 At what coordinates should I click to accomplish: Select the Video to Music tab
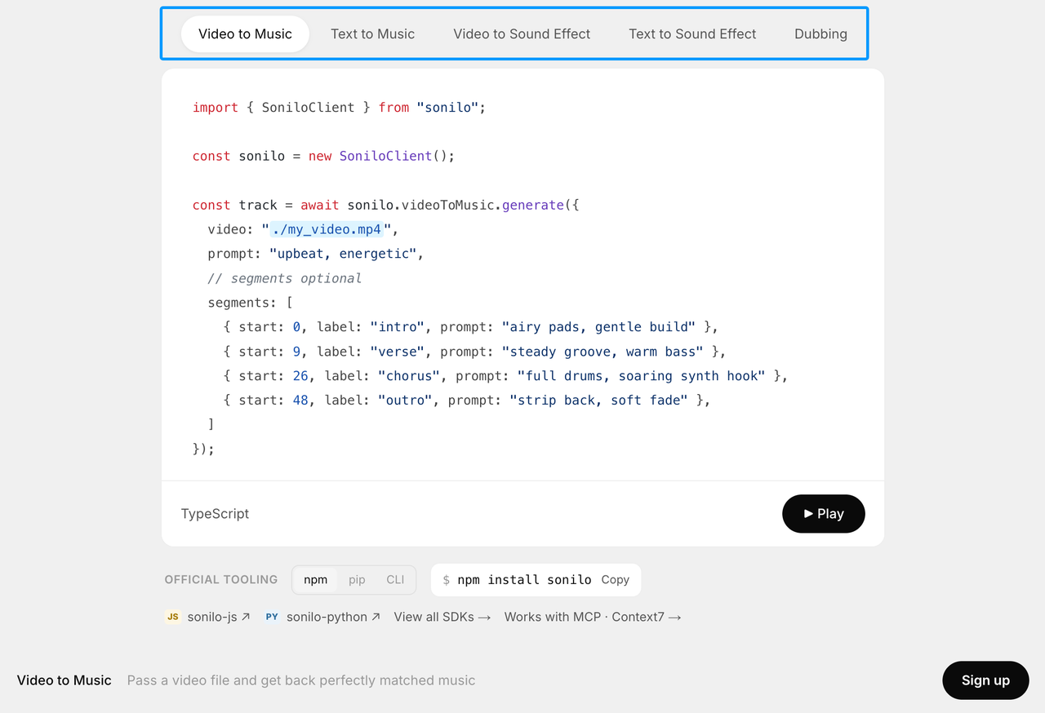[x=245, y=34]
